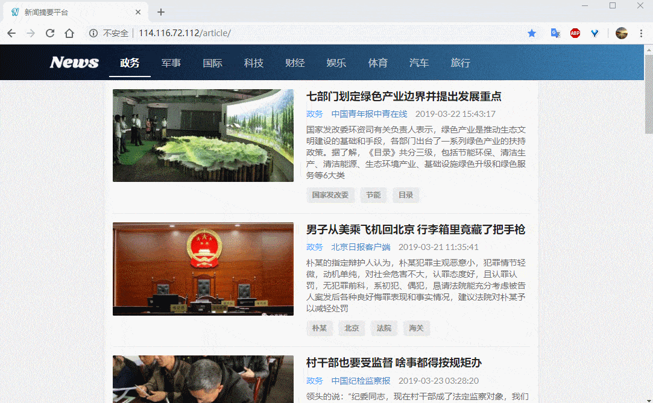Click source 北京日报客户端
The height and width of the screenshot is (403, 653).
(361, 247)
